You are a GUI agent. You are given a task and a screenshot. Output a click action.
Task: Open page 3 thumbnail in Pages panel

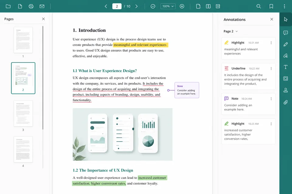23,113
